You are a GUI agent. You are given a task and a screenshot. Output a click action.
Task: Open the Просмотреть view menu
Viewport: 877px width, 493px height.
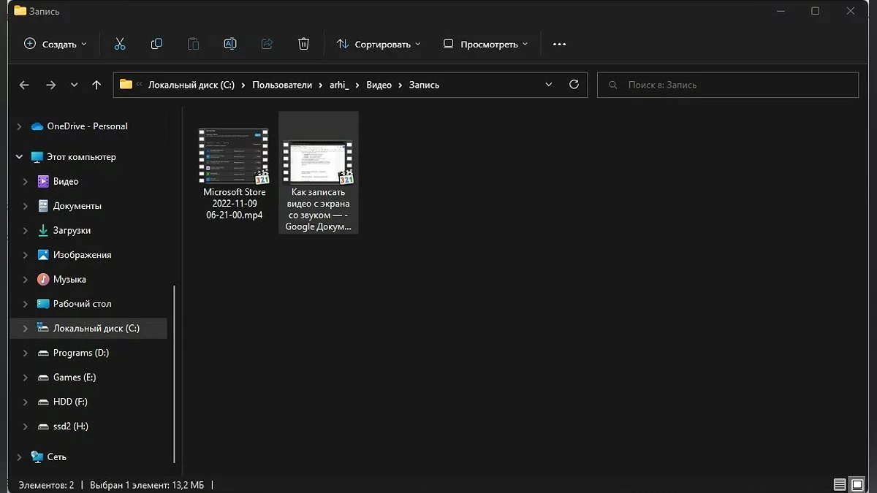tap(485, 44)
